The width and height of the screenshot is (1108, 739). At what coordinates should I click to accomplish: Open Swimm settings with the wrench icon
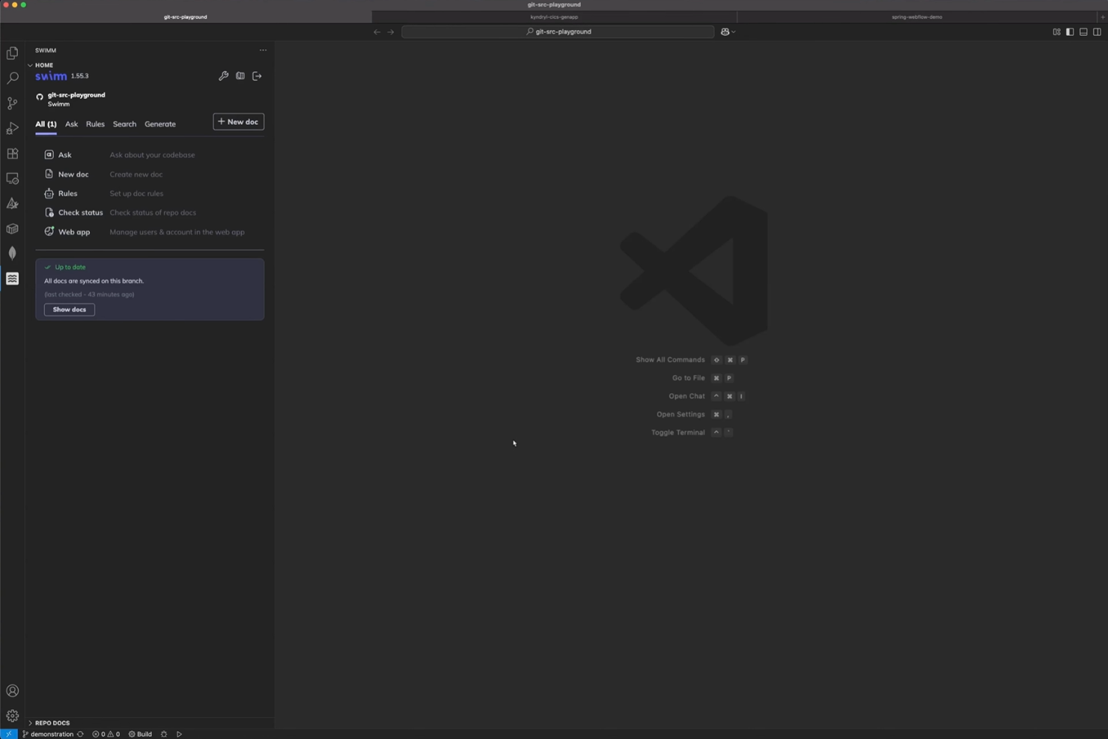click(x=224, y=76)
